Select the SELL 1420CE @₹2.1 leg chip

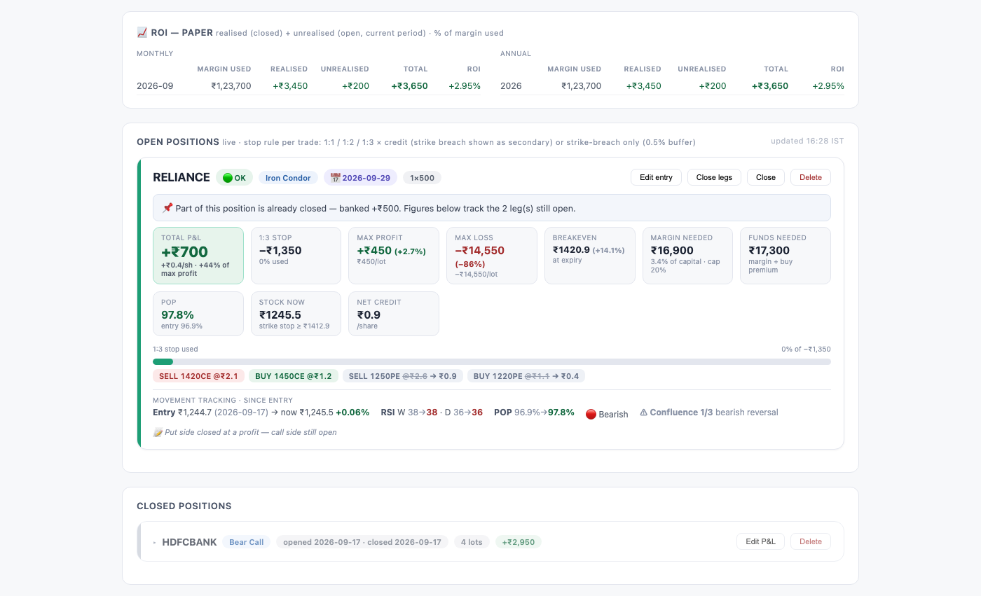198,376
